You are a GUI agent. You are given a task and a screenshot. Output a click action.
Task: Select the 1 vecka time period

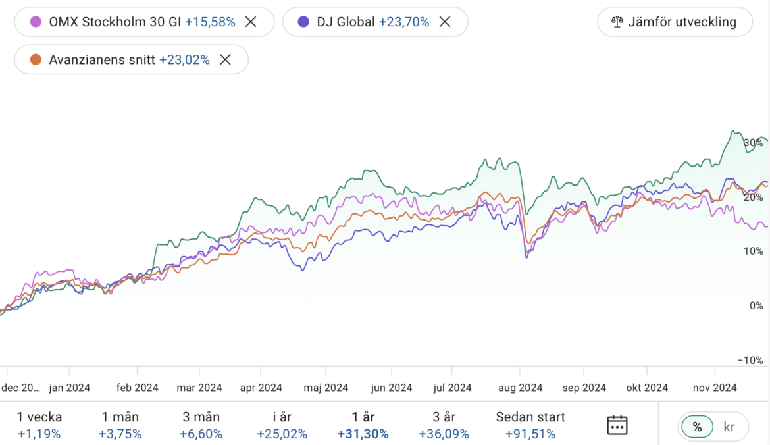(x=39, y=425)
